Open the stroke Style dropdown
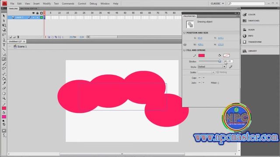280x157 pixels. [212, 67]
